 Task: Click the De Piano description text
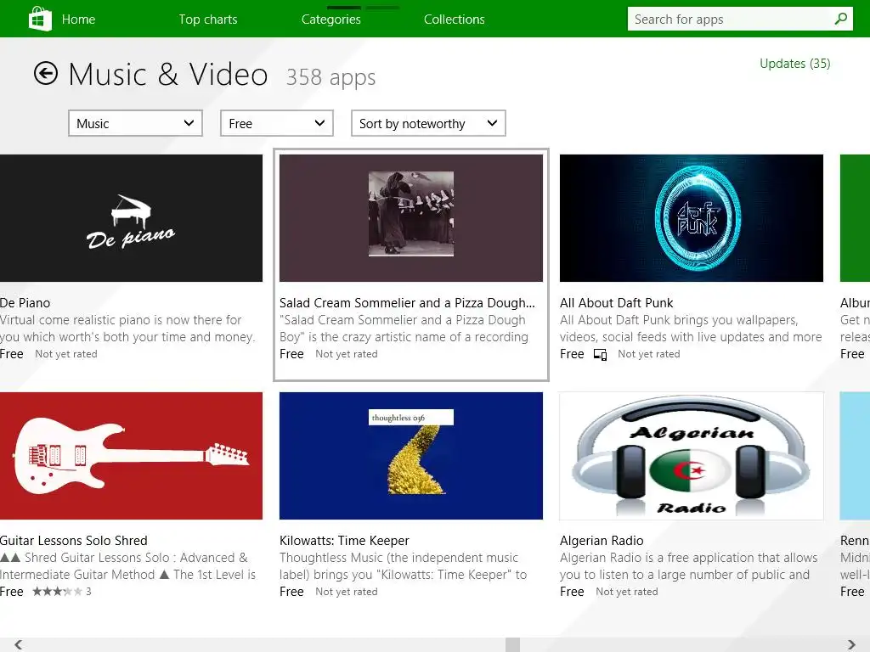pos(127,329)
